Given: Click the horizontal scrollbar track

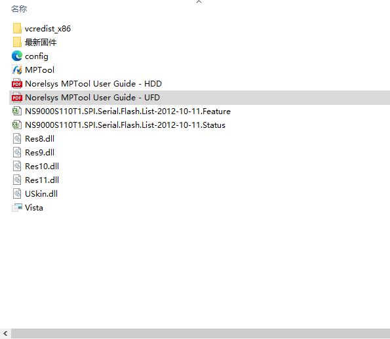Looking at the screenshot, I should pyautogui.click(x=200, y=333).
